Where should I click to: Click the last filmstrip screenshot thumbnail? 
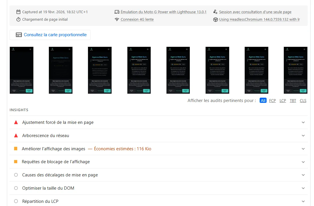(295, 70)
